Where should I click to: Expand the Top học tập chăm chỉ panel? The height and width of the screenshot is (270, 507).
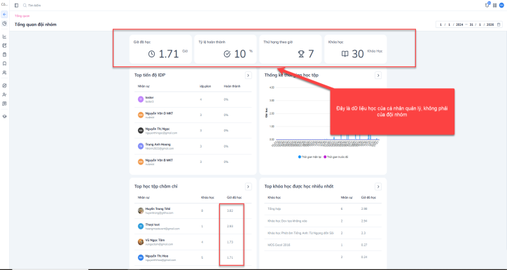pyautogui.click(x=248, y=186)
